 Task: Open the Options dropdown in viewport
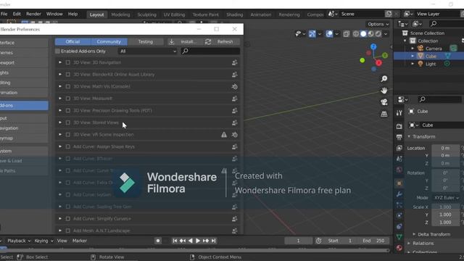pyautogui.click(x=378, y=24)
